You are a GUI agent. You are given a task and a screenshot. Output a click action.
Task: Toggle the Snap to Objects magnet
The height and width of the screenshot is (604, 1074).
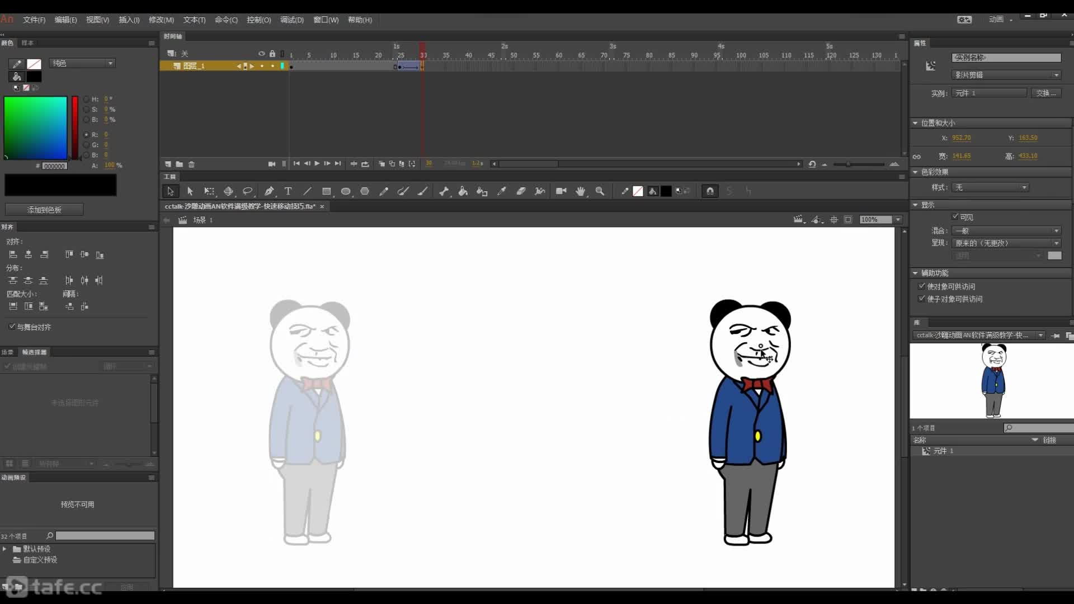pos(710,191)
